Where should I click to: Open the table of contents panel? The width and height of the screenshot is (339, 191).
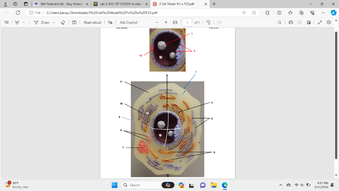coord(6,22)
